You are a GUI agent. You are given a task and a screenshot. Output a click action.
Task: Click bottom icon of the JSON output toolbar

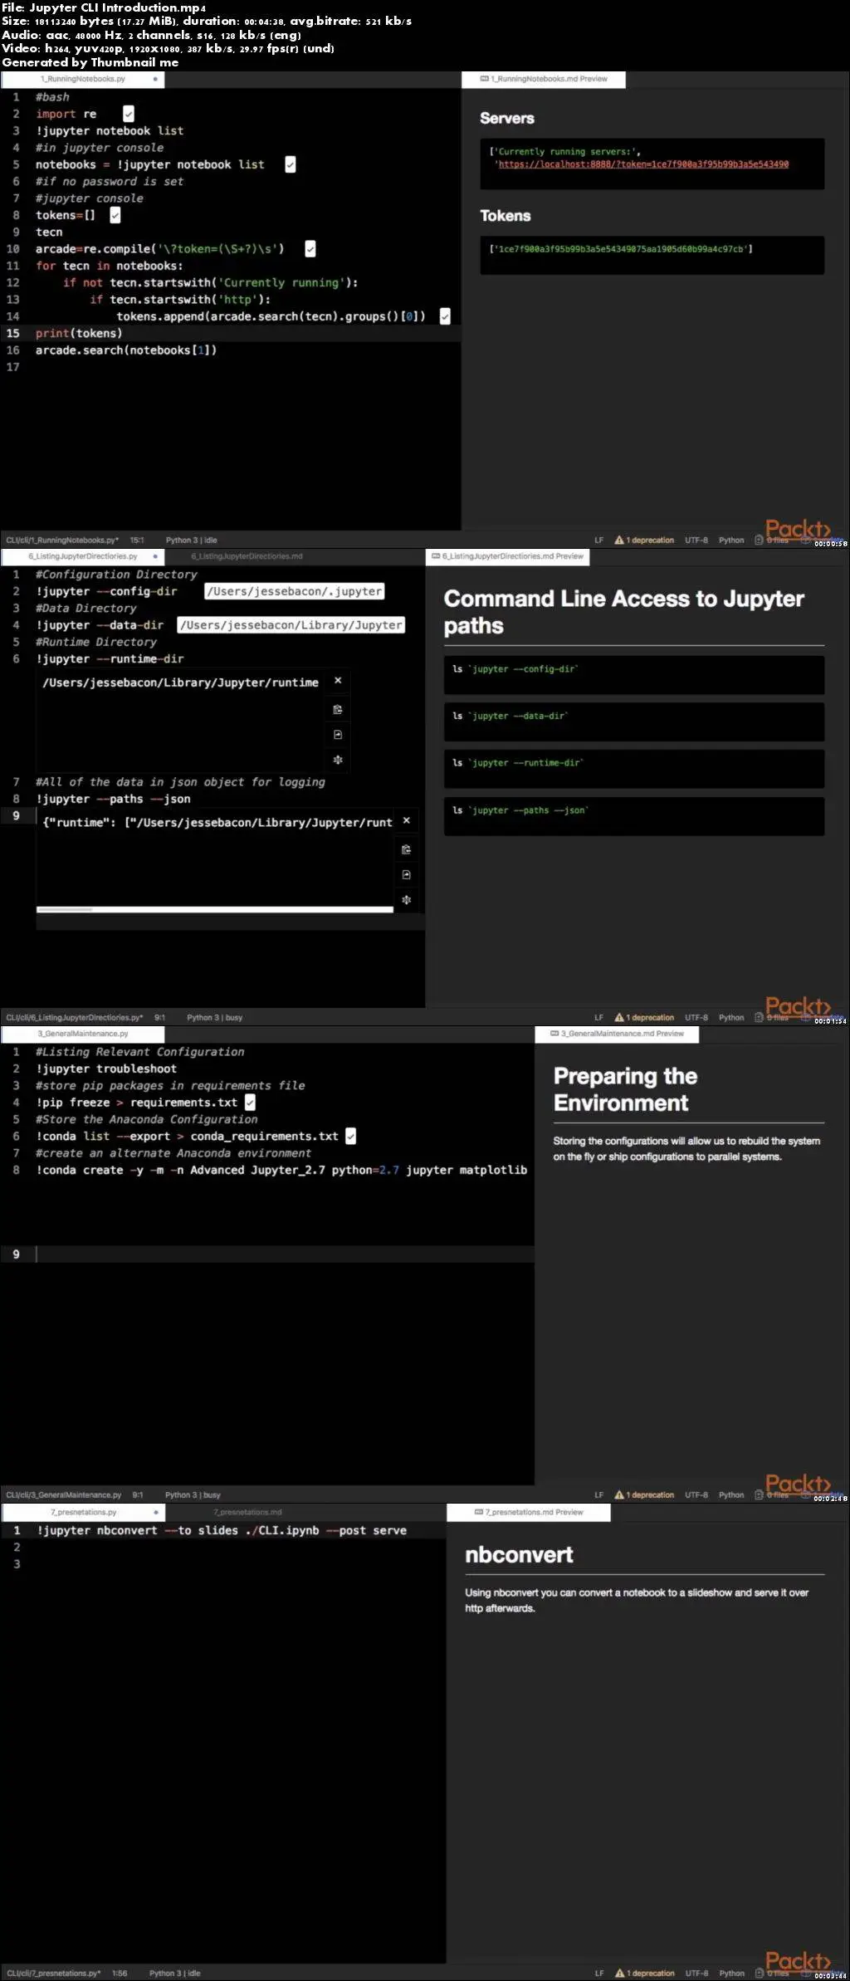(407, 900)
